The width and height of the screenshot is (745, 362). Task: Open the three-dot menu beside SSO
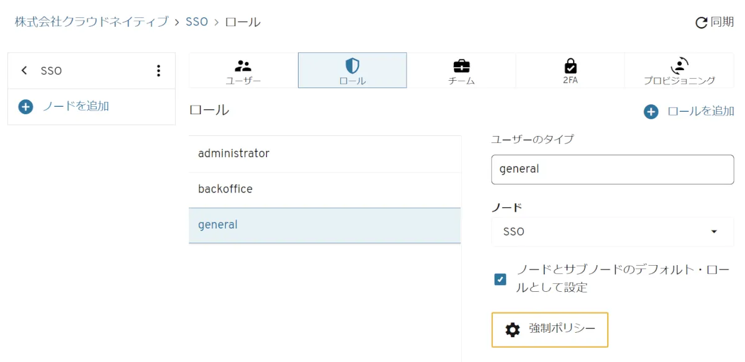(158, 71)
